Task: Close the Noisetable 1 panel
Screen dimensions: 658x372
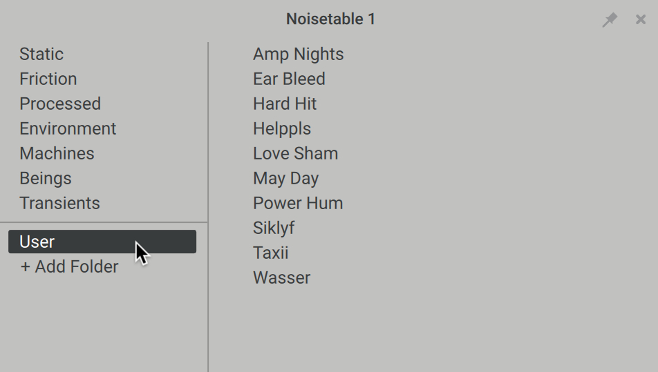Action: point(641,20)
